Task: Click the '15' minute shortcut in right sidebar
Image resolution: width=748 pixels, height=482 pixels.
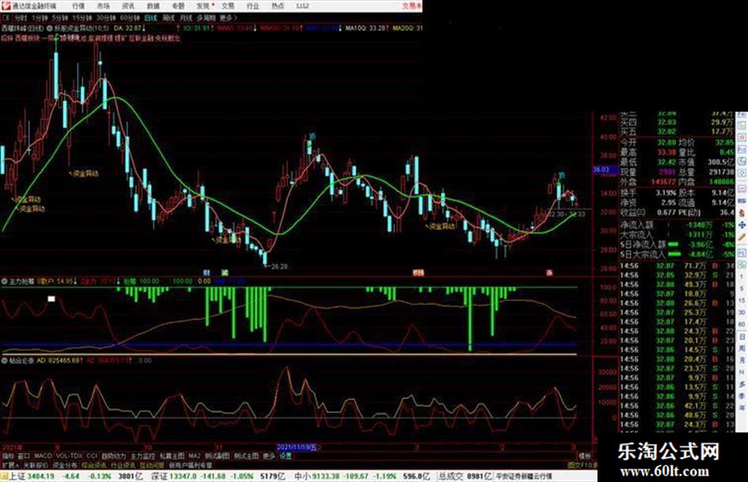Action: [x=742, y=301]
